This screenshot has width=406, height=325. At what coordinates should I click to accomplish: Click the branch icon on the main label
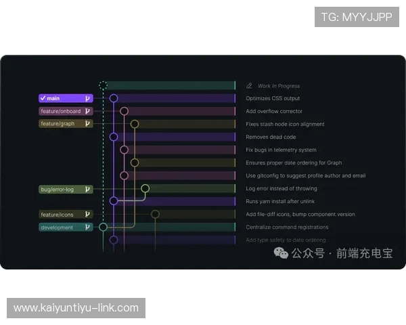tap(87, 98)
